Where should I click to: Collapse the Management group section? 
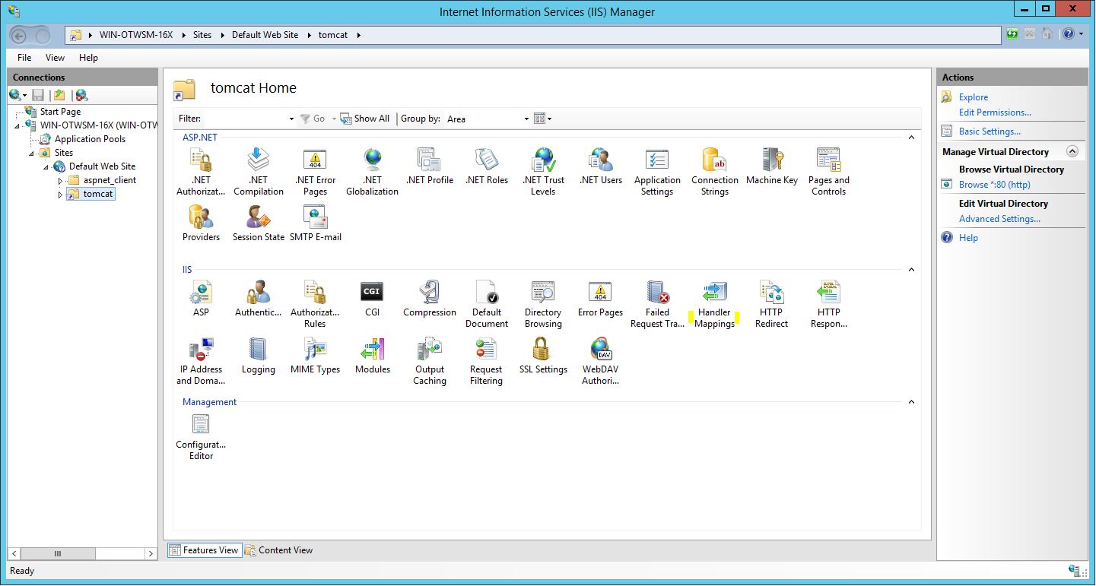tap(911, 402)
